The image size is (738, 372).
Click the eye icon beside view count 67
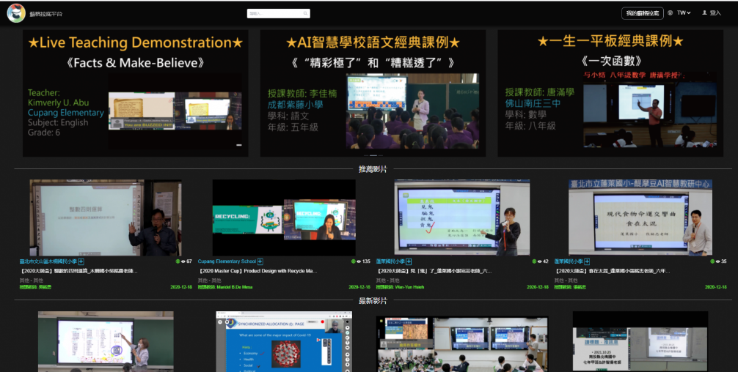click(183, 261)
